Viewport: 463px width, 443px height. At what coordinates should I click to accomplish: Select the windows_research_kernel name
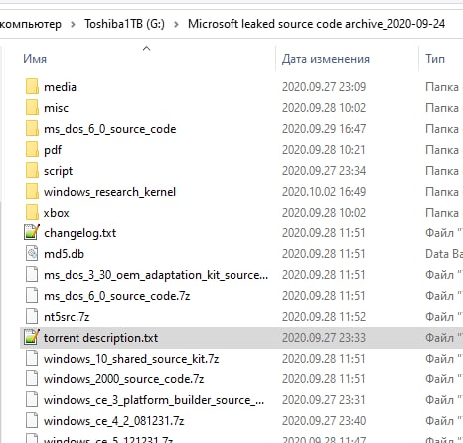(x=109, y=192)
